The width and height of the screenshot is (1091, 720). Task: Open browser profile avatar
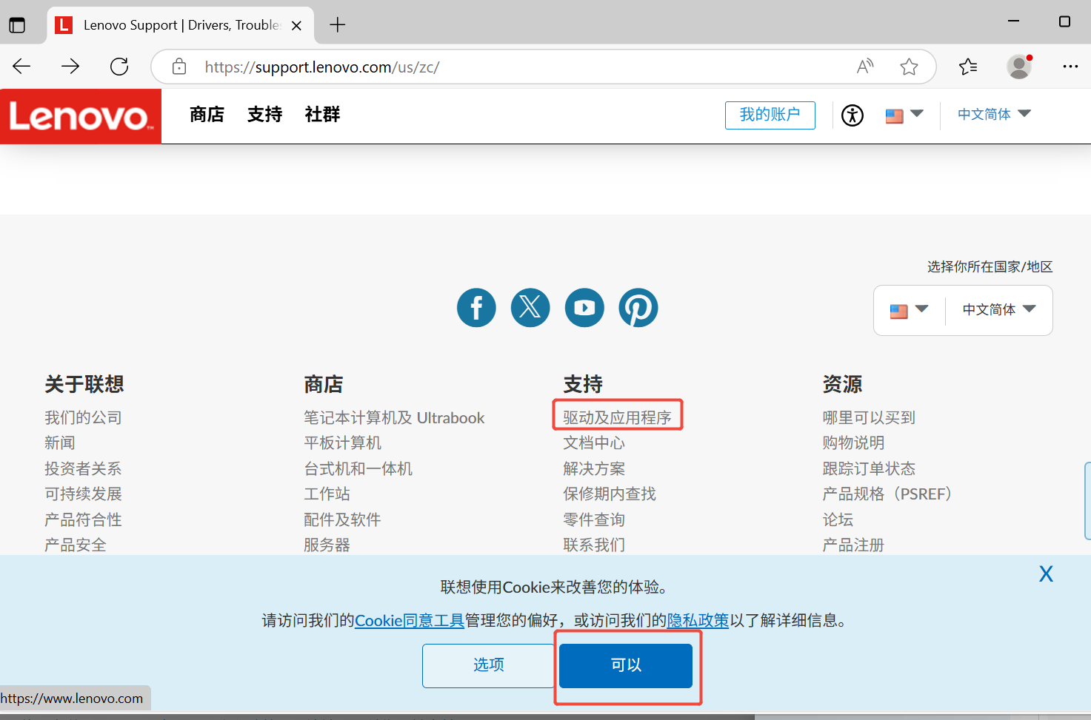pyautogui.click(x=1020, y=67)
